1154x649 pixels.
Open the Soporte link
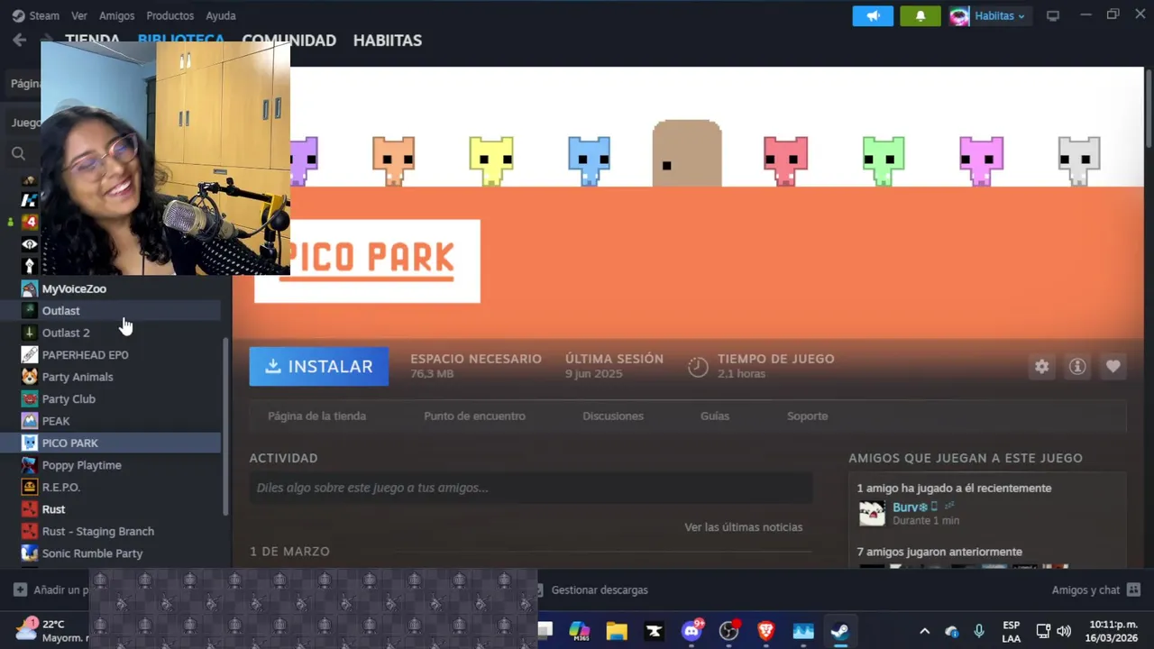(x=807, y=416)
